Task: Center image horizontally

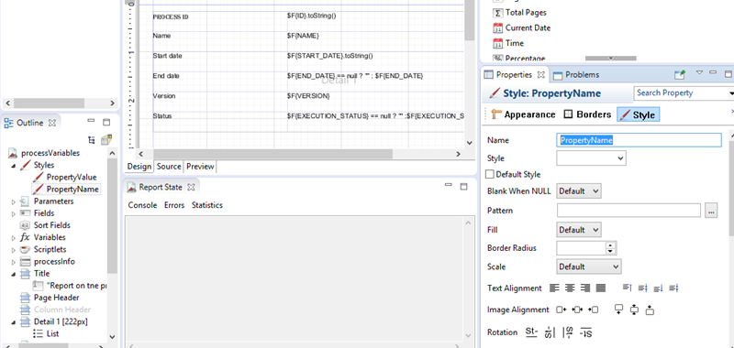Action: tap(577, 310)
